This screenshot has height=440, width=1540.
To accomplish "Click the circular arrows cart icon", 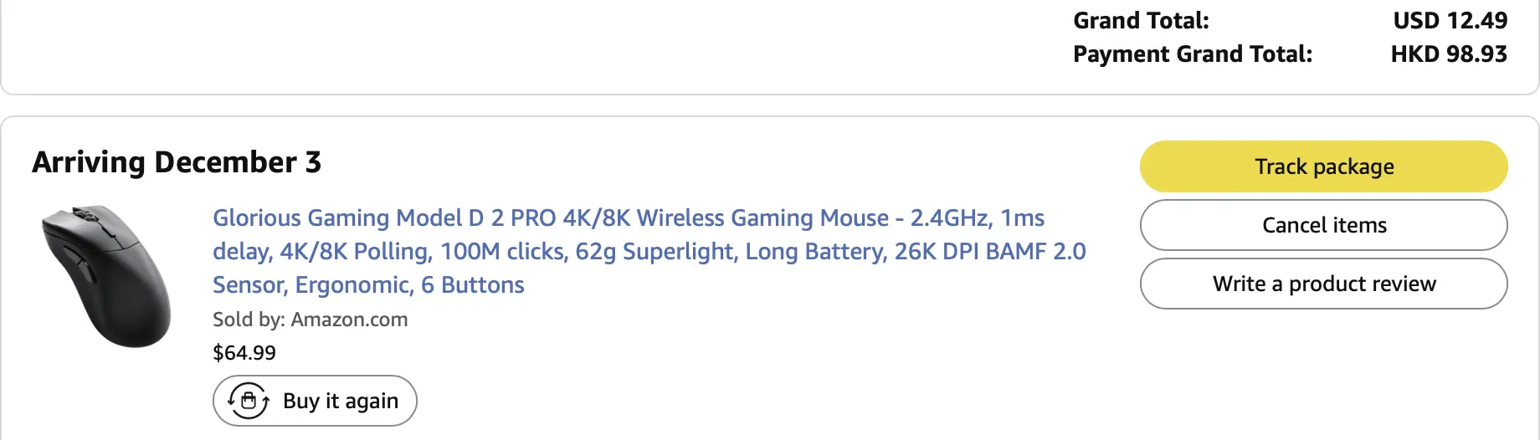I will [x=249, y=401].
